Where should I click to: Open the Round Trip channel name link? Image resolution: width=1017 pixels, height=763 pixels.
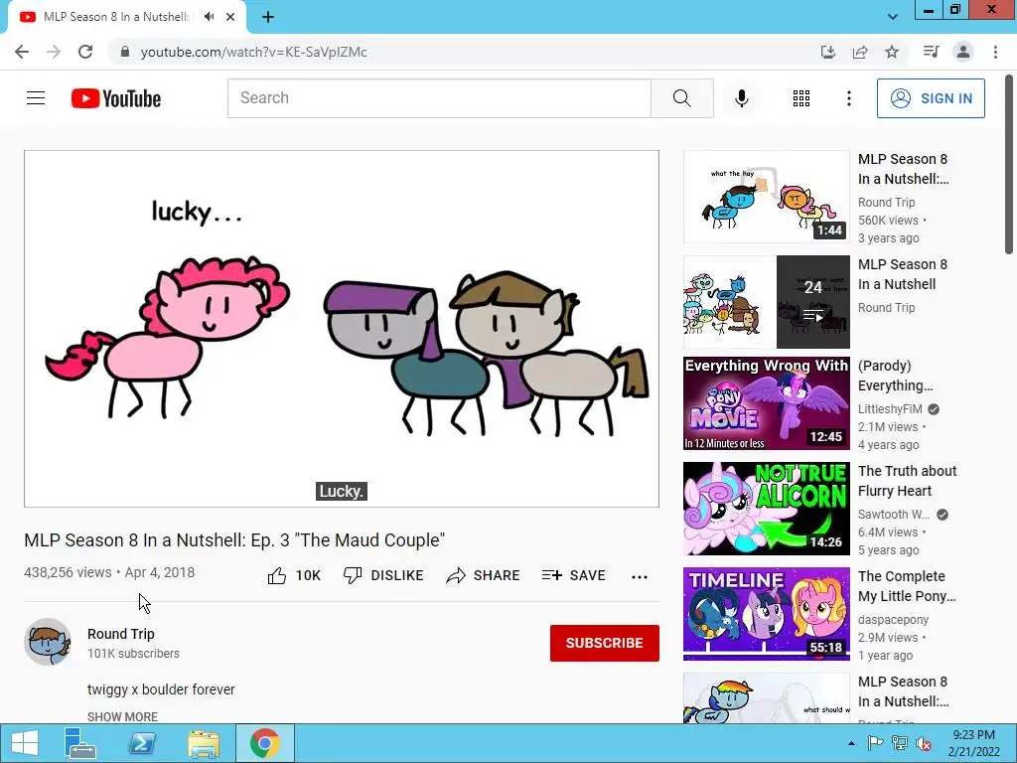click(120, 634)
